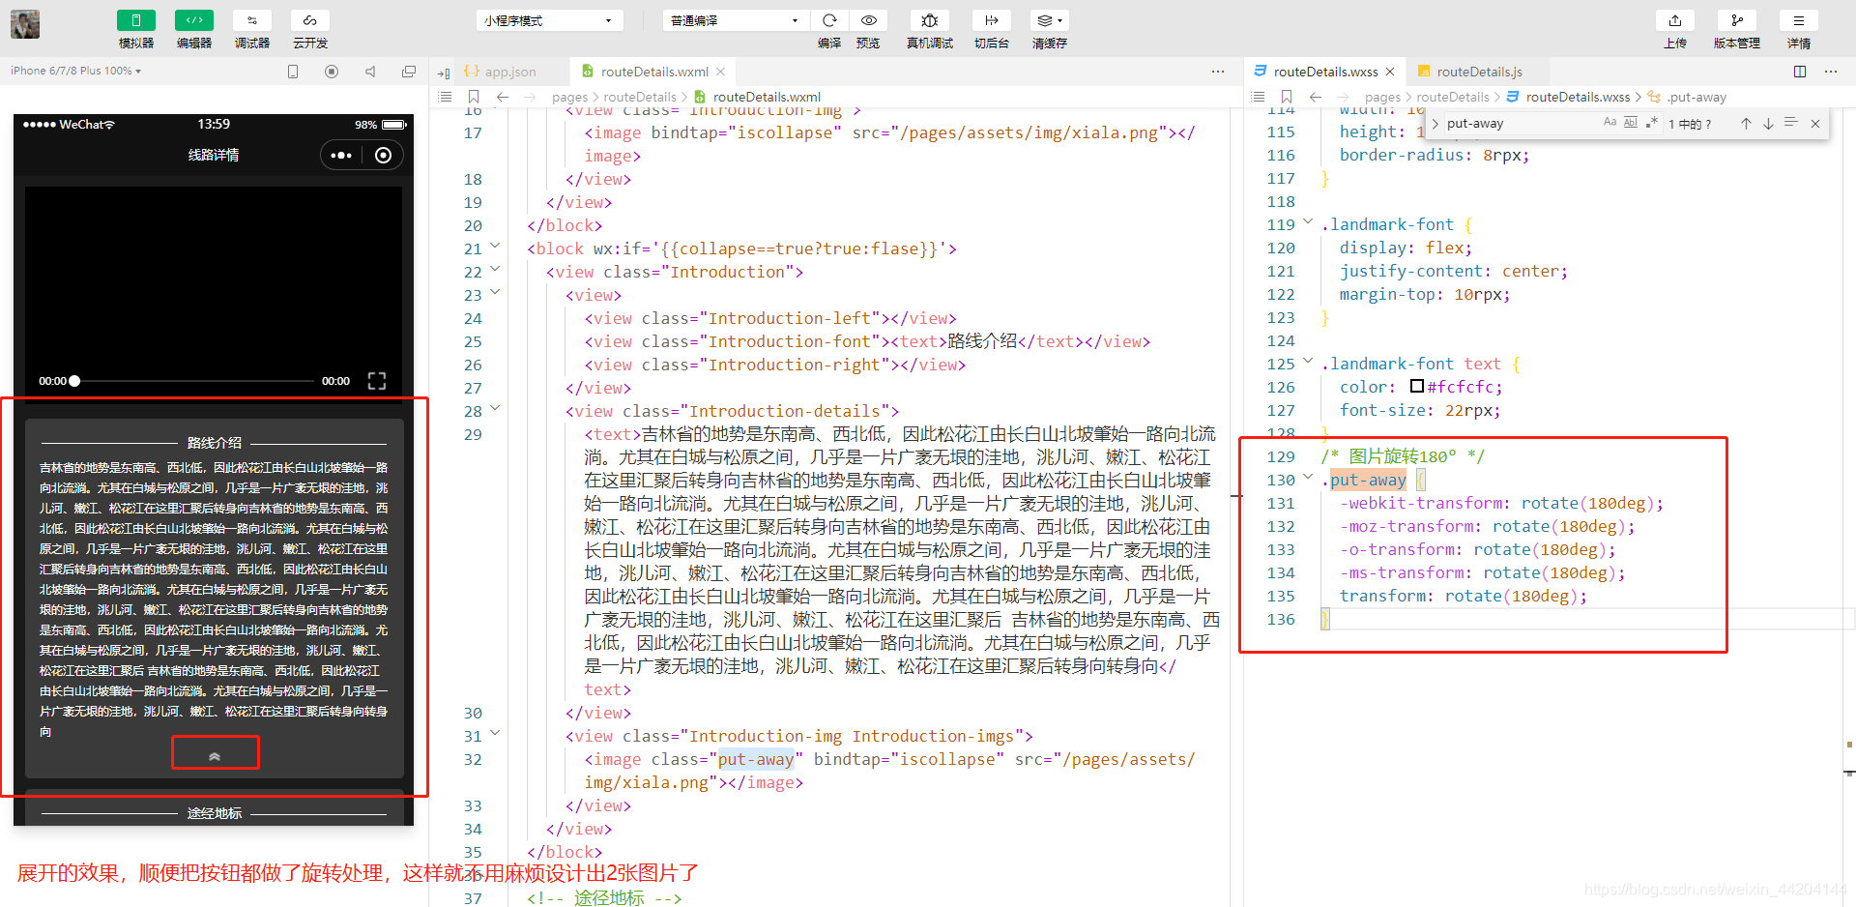This screenshot has width=1856, height=907.
Task: Click the compile refresh icon
Action: pyautogui.click(x=829, y=20)
